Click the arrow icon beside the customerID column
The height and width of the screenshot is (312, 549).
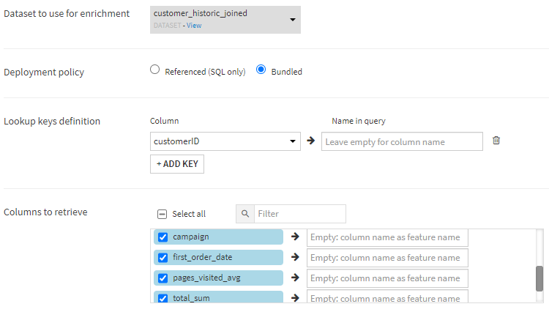tap(310, 141)
